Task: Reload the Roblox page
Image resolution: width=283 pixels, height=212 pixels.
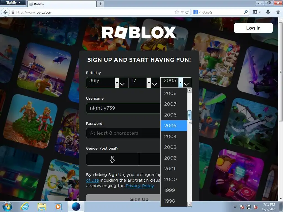Action: (187, 12)
